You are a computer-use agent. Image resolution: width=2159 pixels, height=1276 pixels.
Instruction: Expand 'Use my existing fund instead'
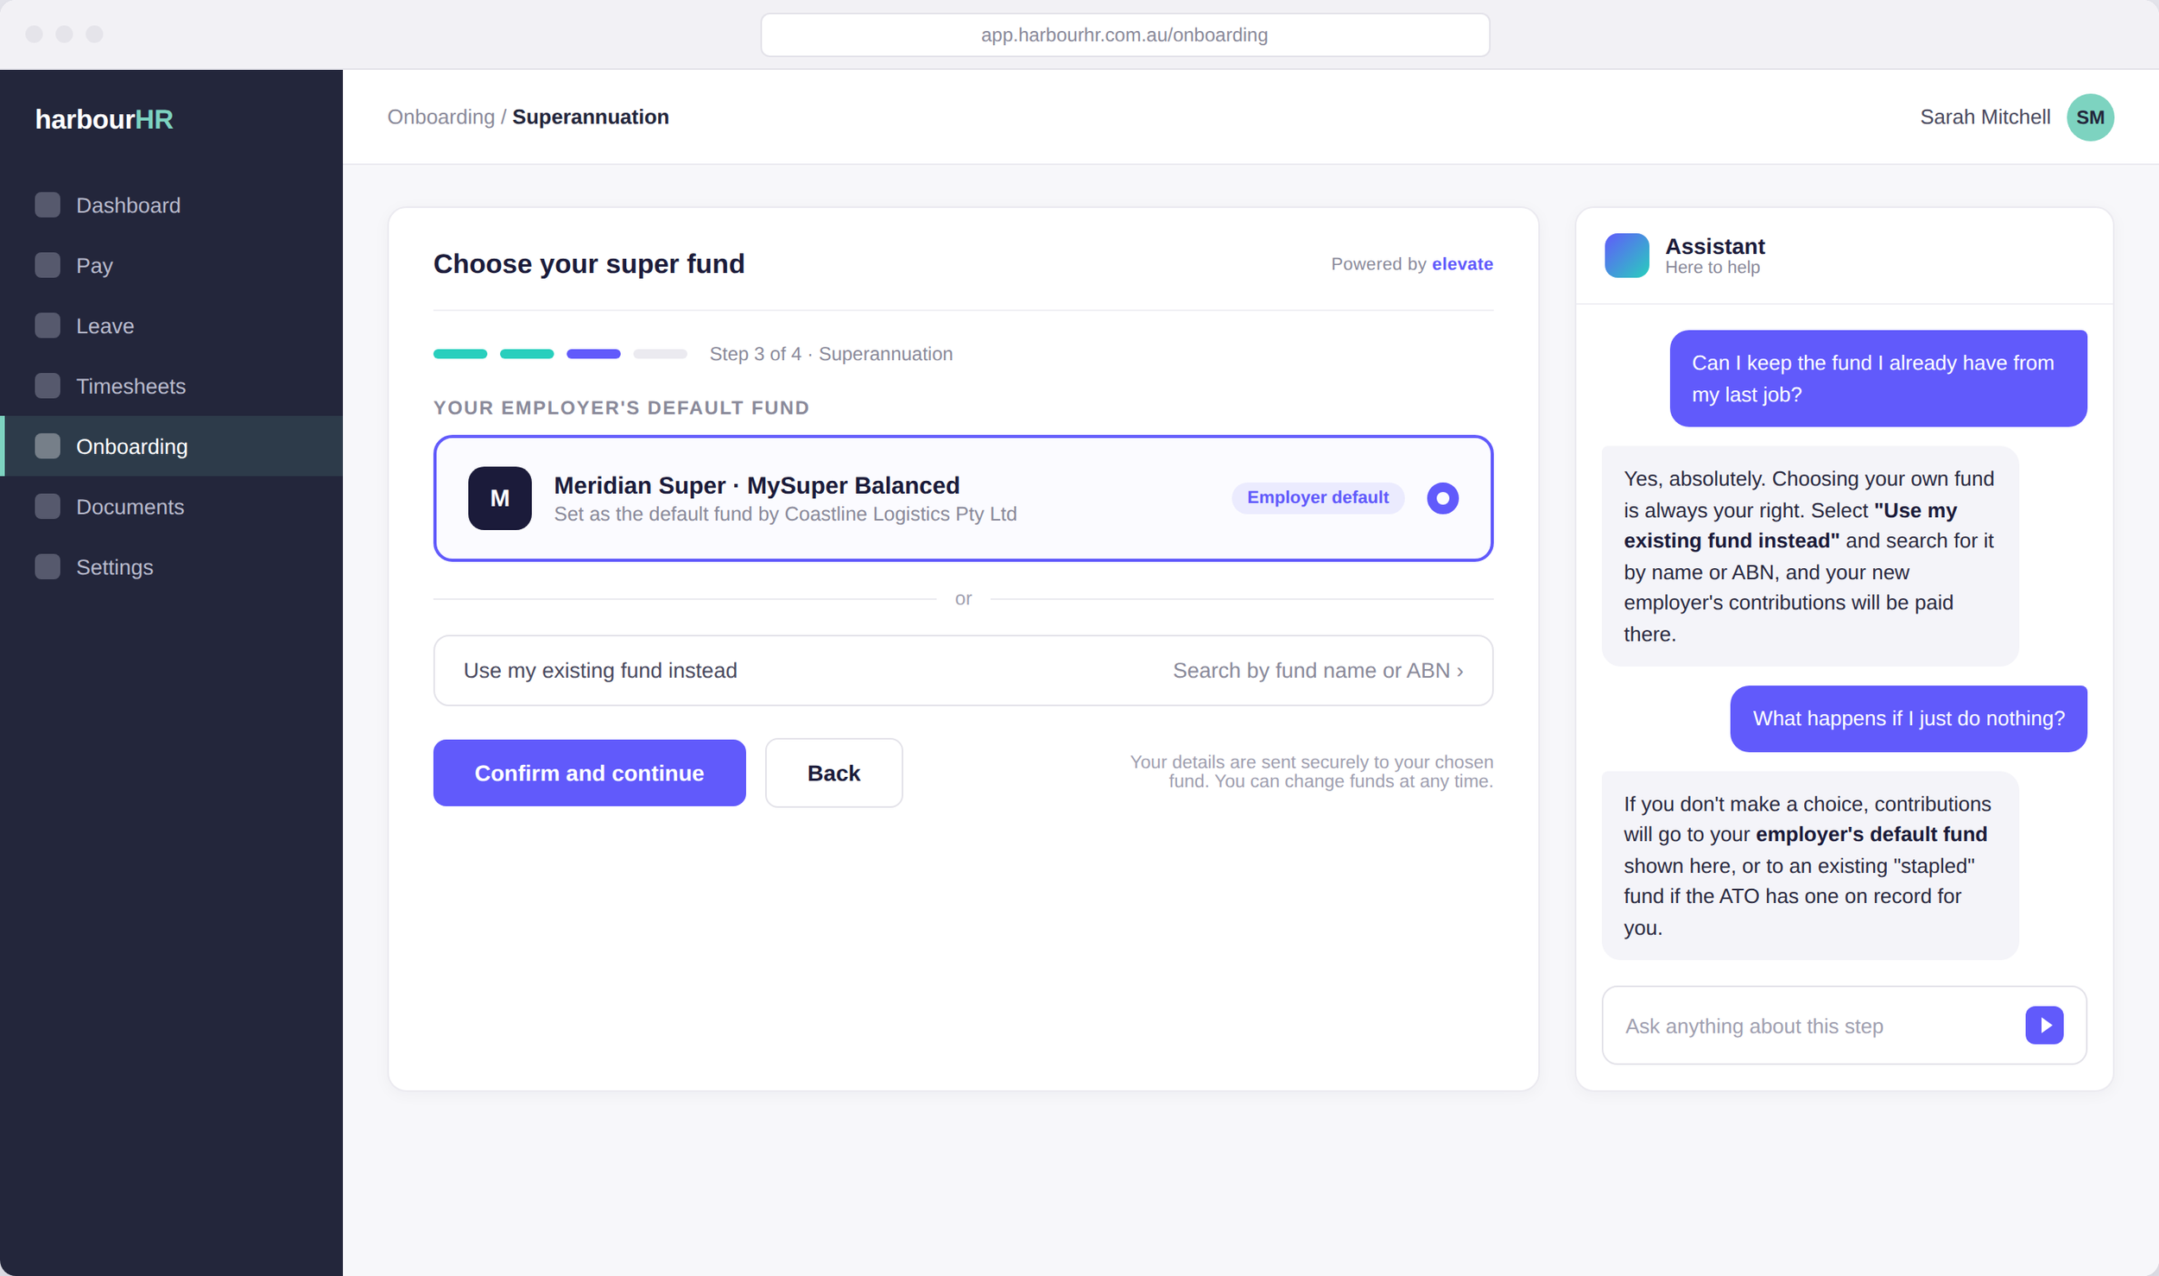[x=963, y=671]
